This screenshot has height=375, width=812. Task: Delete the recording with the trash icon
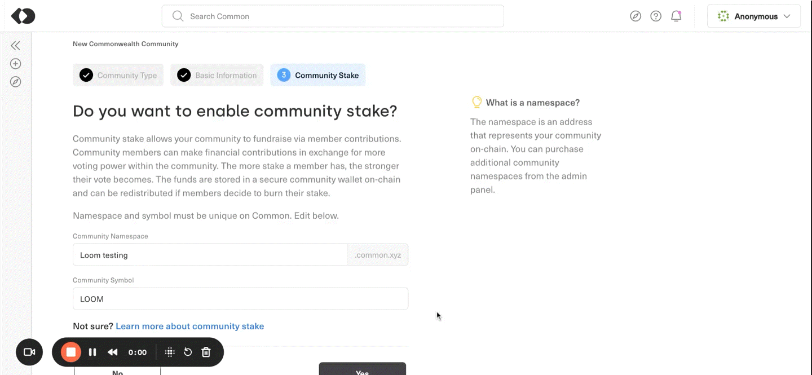pos(206,352)
